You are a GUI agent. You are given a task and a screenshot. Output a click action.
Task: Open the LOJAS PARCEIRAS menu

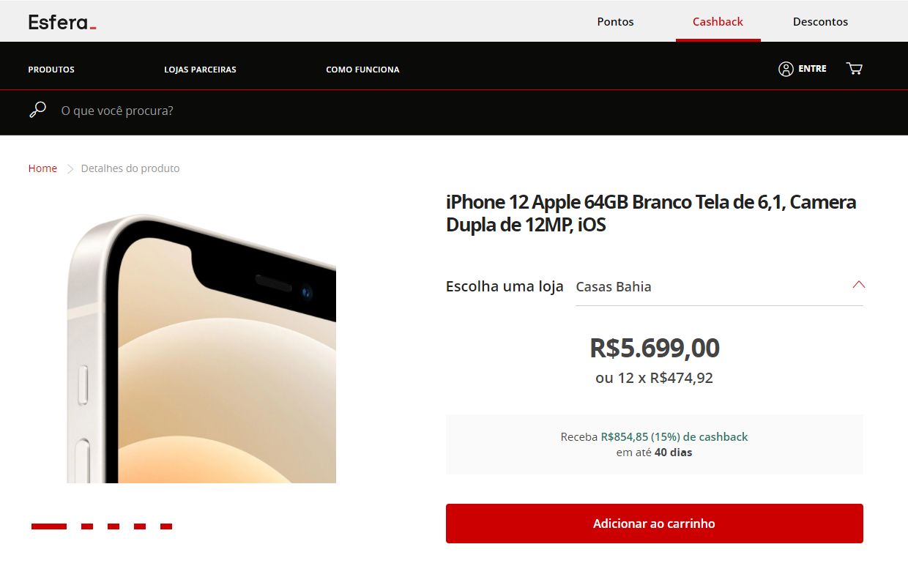[200, 70]
